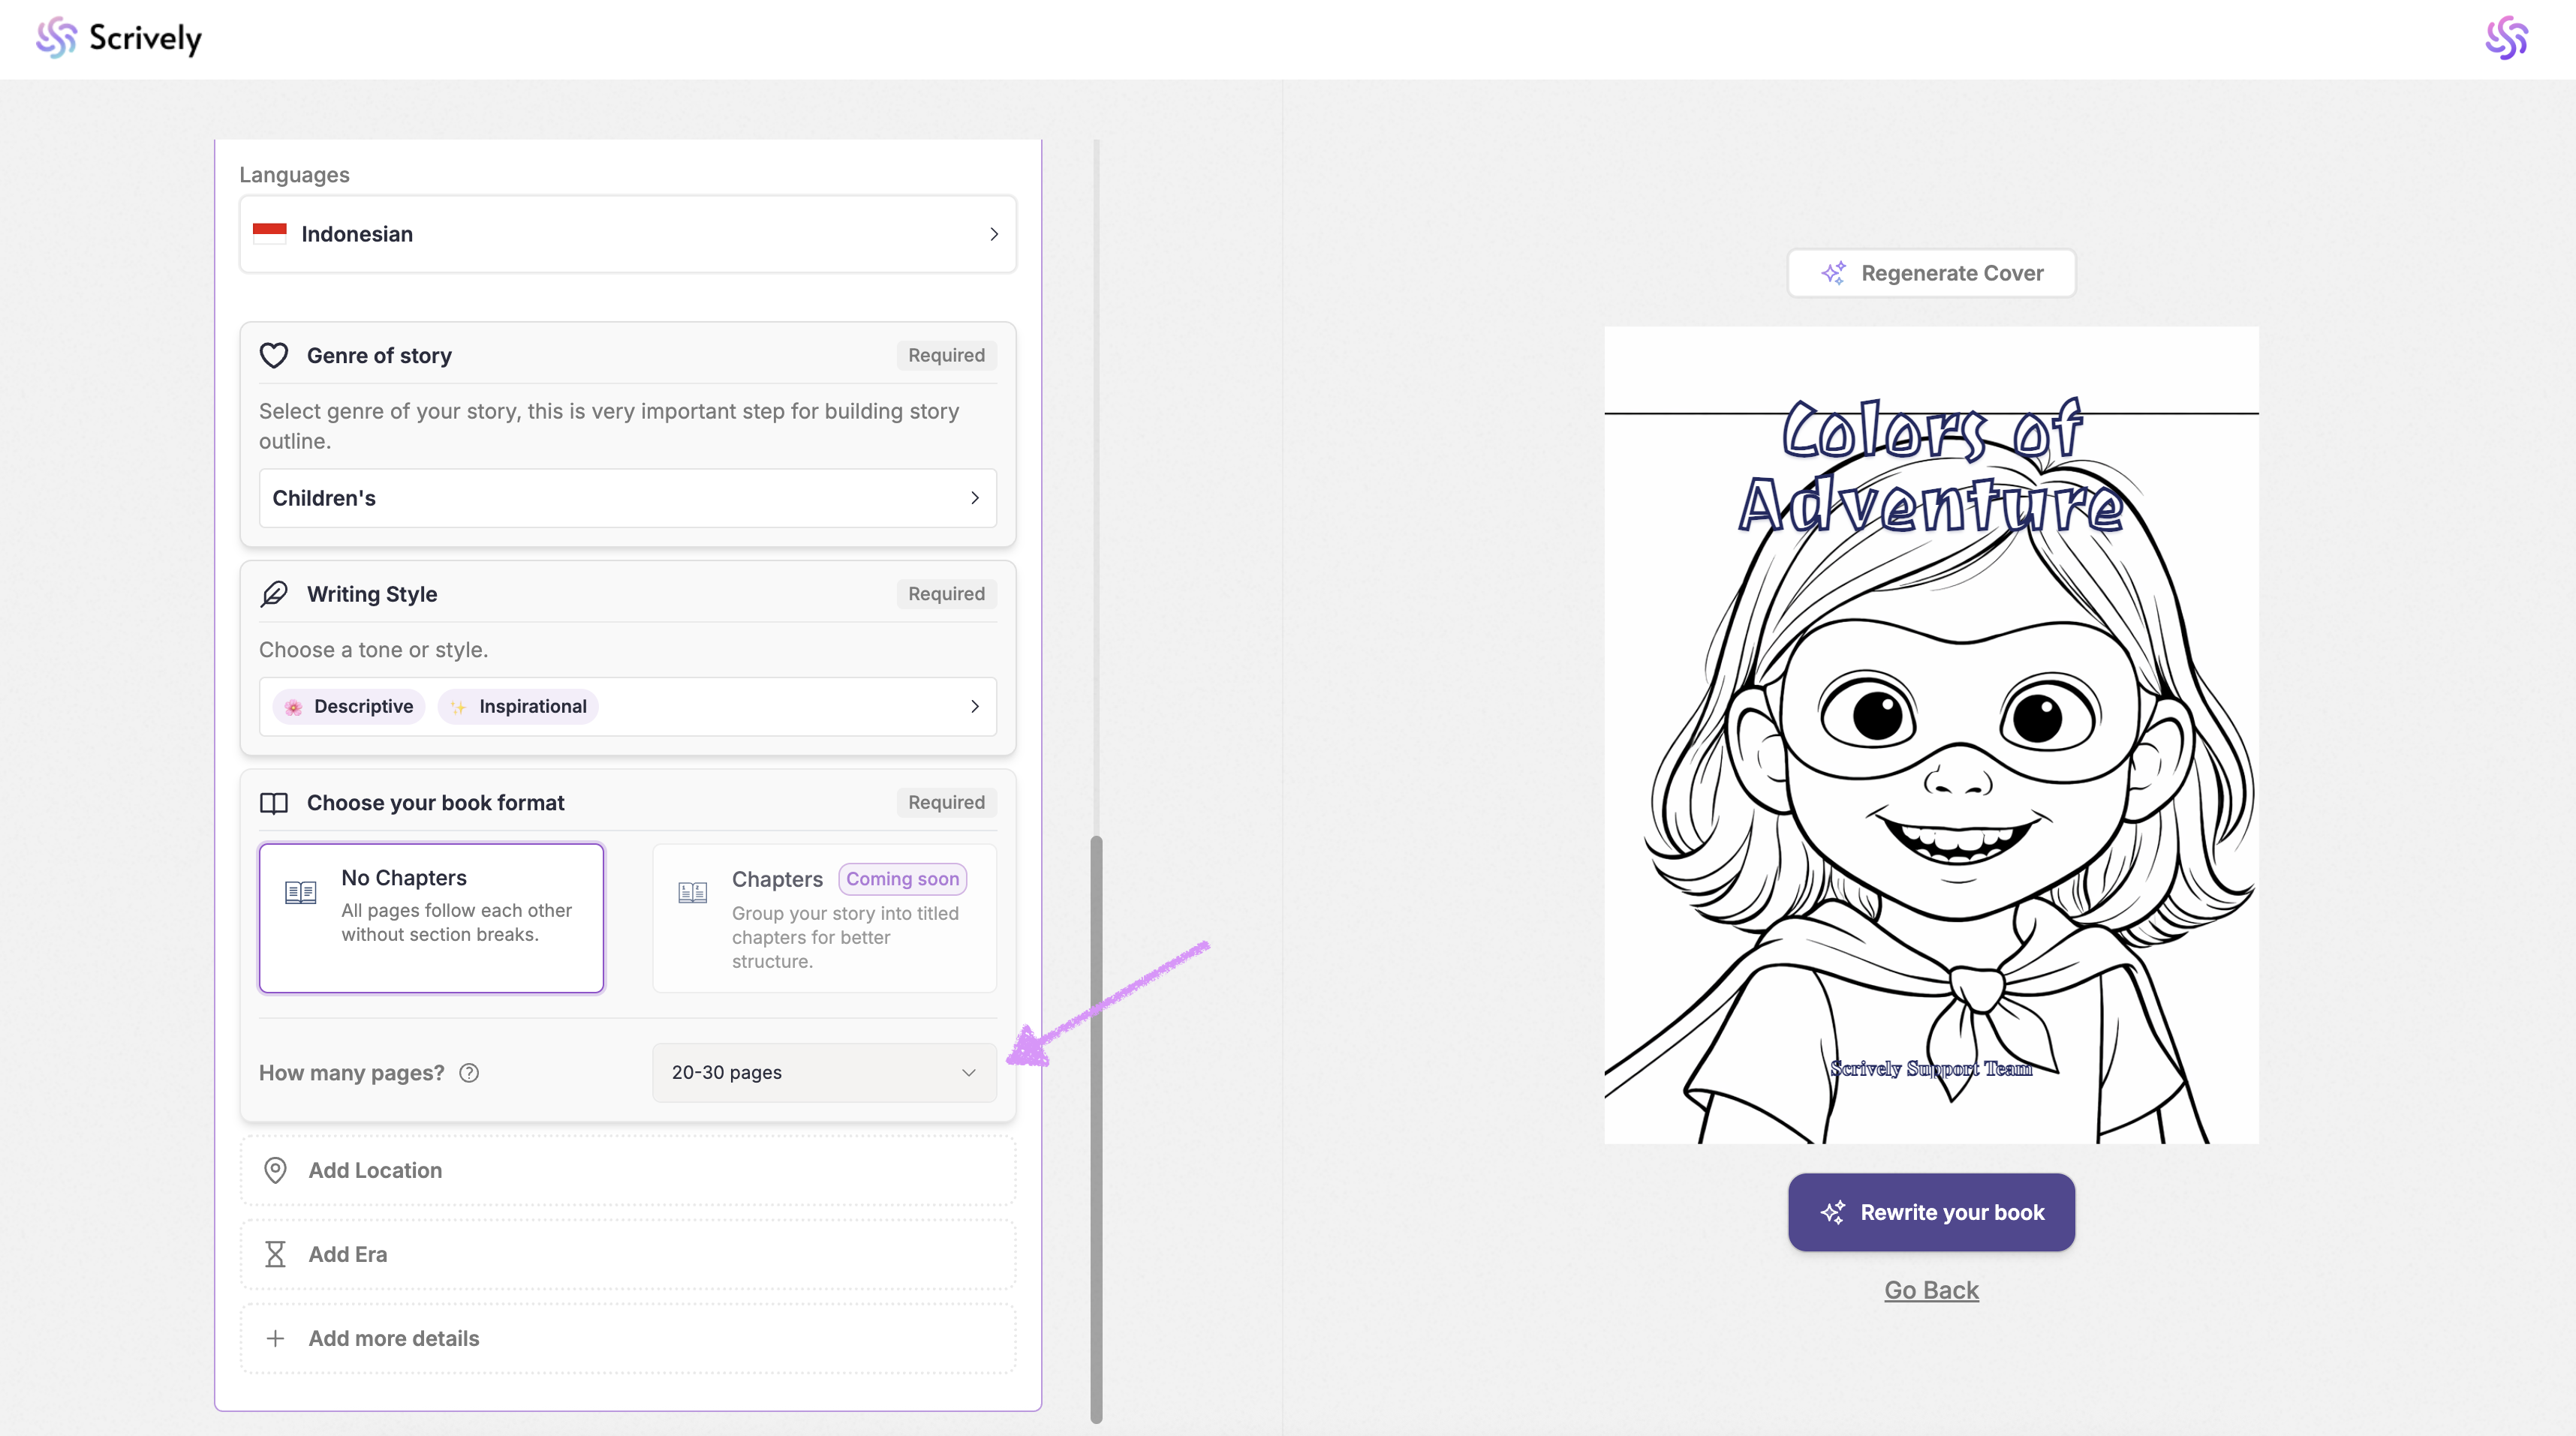Screen dimensions: 2576x1436
Task: Click the Regenerate Cover button
Action: [x=1931, y=273]
